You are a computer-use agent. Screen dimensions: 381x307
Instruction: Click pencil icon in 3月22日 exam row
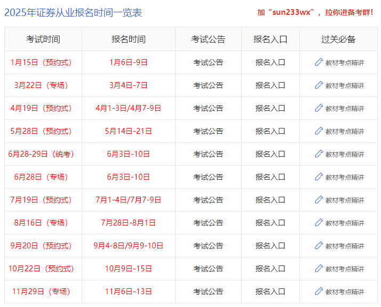click(319, 85)
